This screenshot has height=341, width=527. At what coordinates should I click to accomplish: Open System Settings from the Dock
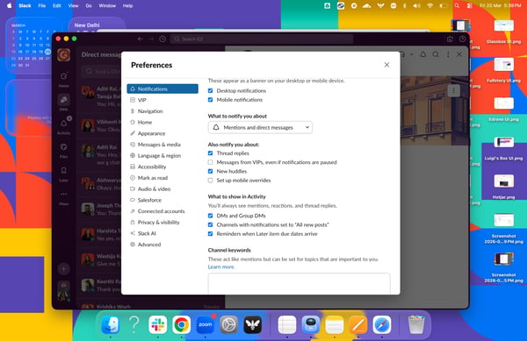click(x=229, y=324)
